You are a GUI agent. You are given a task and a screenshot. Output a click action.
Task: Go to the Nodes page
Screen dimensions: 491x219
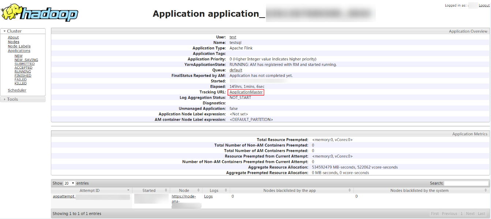[14, 42]
